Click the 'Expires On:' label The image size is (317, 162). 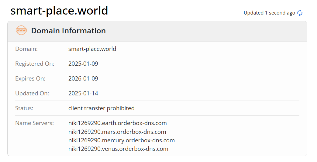click(30, 79)
